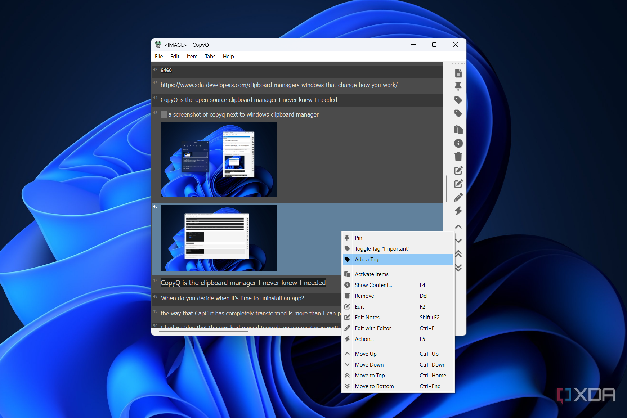The height and width of the screenshot is (418, 627).
Task: Choose Edit with Editor in the context menu
Action: (398, 328)
